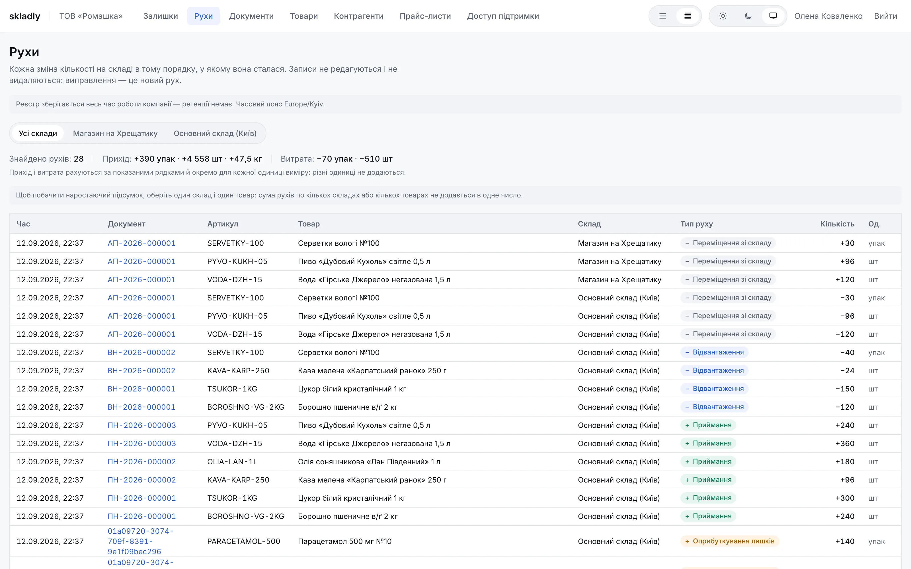Open ВН-2026-000001 link in the BOROSHNO-VG-2KG row
The image size is (911, 569).
[x=141, y=407]
